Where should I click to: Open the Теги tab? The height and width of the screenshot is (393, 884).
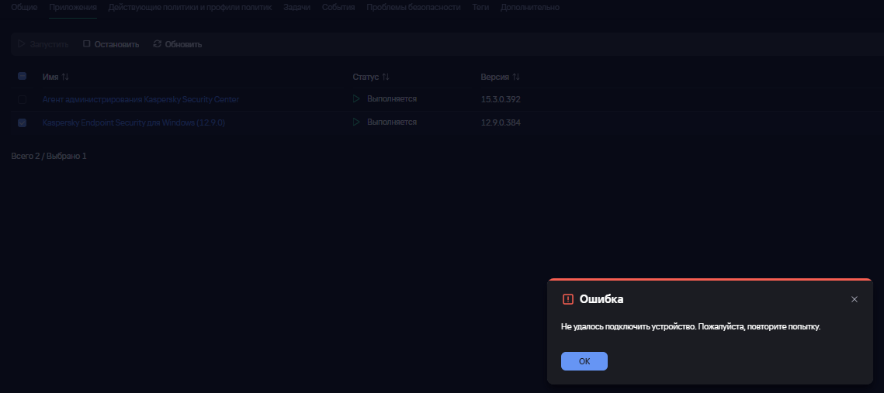pos(480,7)
